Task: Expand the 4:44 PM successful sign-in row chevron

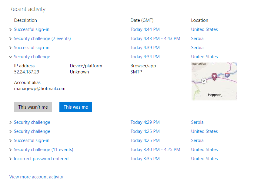Action: pos(11,30)
